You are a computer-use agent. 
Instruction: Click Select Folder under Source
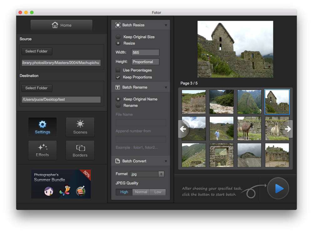tap(37, 51)
